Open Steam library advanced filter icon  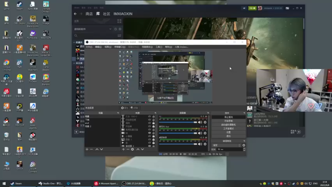click(119, 36)
